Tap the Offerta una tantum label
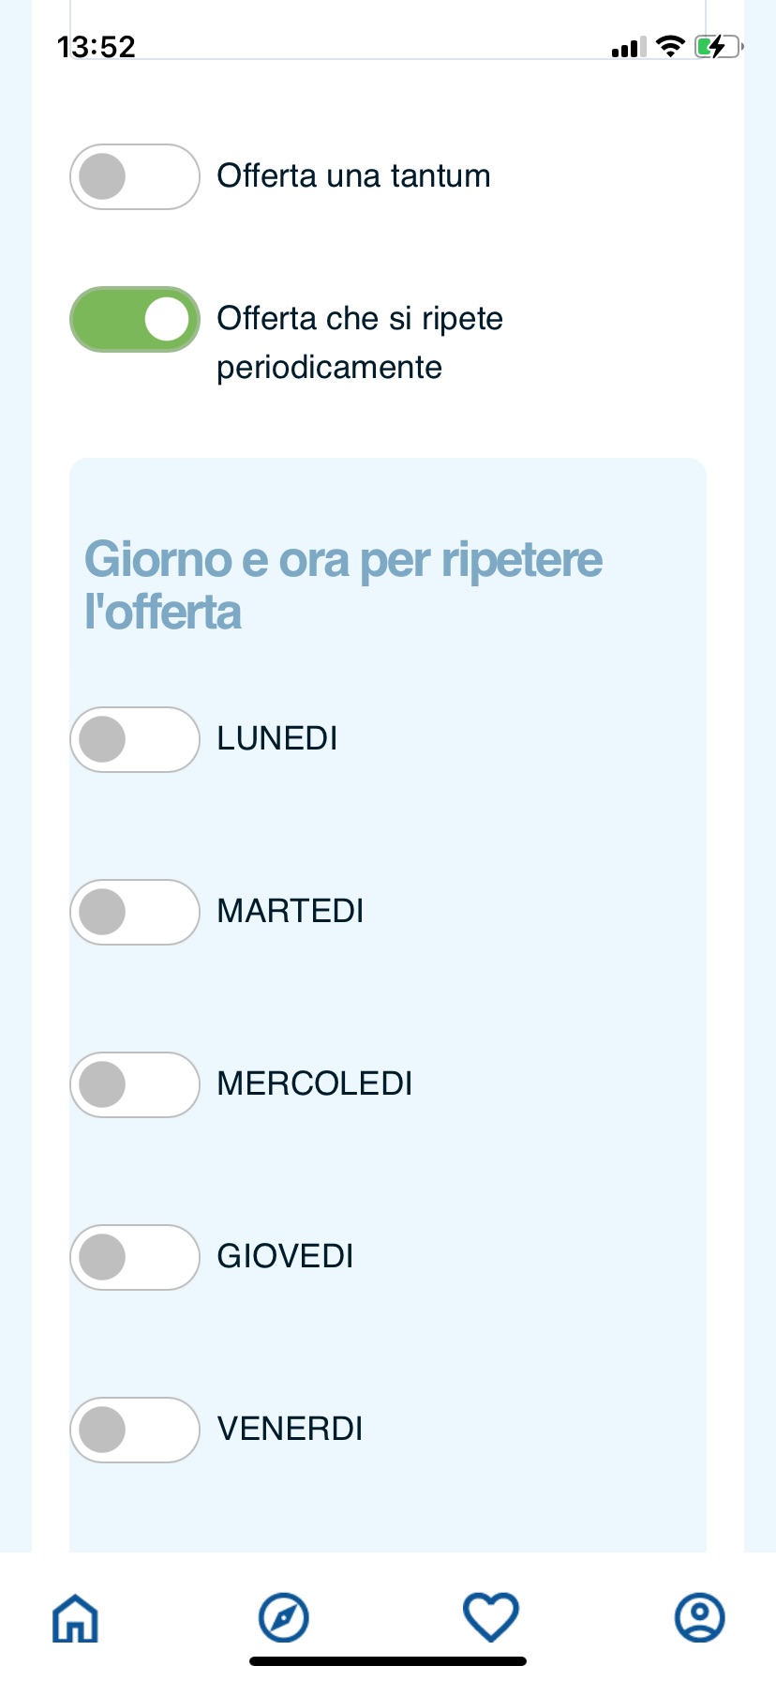 (x=353, y=176)
